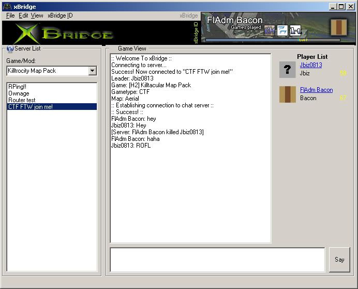This screenshot has height=289, width=358.
Task: Click the line 'Game: [H2] Killtacular Map Pack'
Action: pyautogui.click(x=151, y=85)
